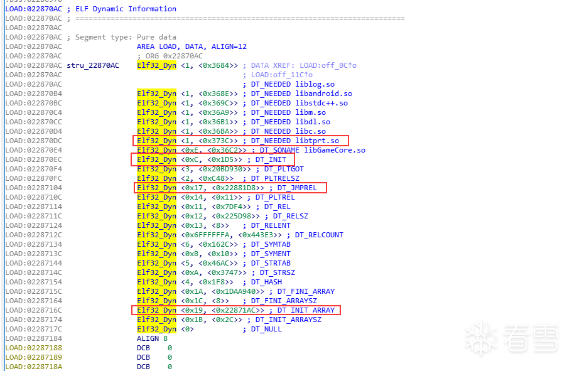Click the DT_PLTREL comment
572x371 pixels.
(275, 197)
